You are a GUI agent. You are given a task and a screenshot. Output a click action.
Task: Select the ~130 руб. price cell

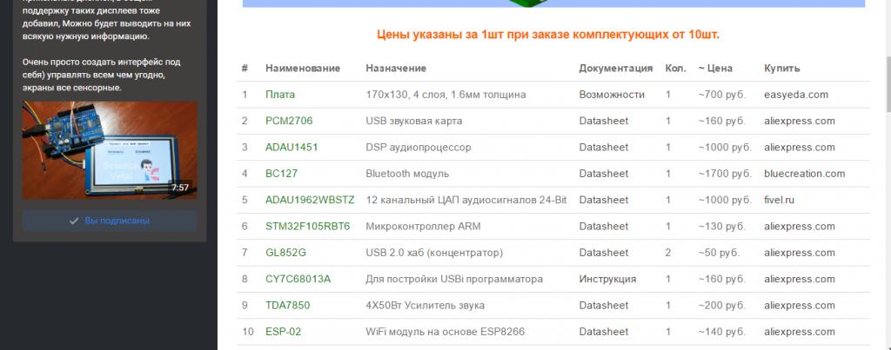point(721,227)
